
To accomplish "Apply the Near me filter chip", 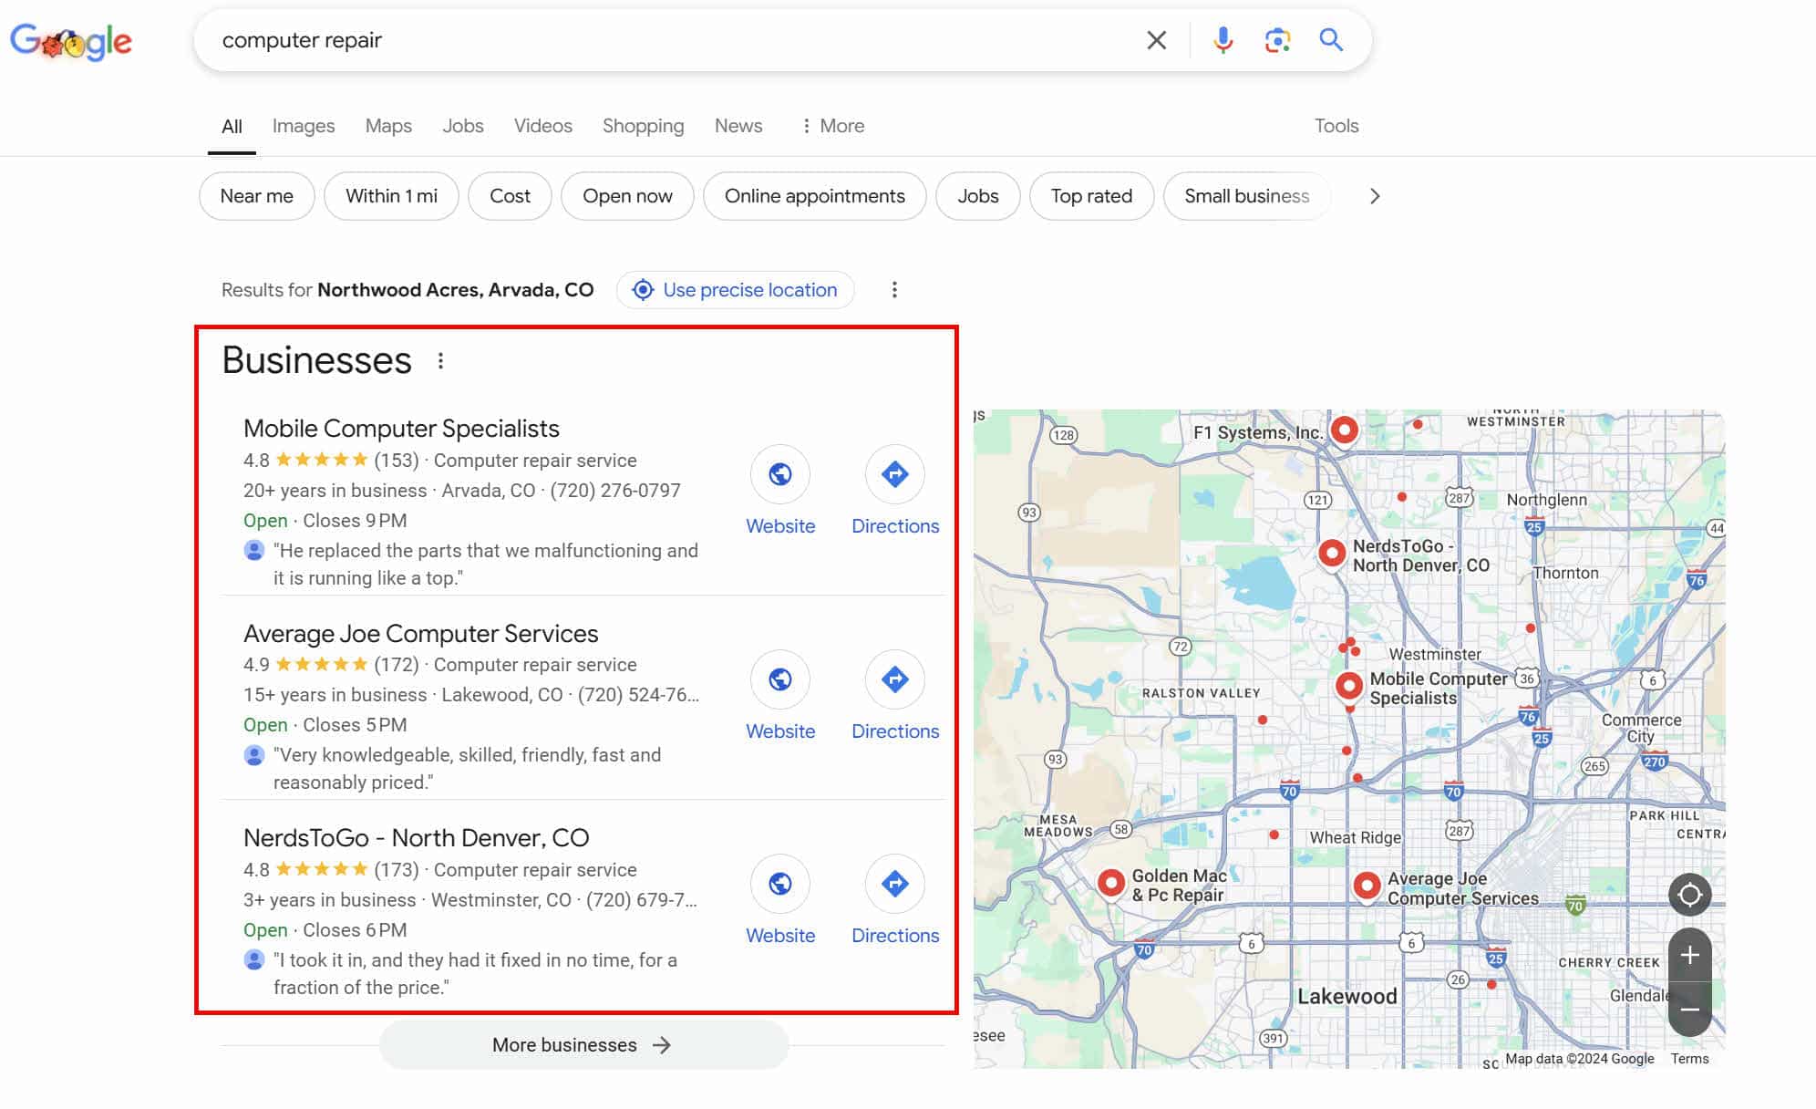I will click(257, 196).
